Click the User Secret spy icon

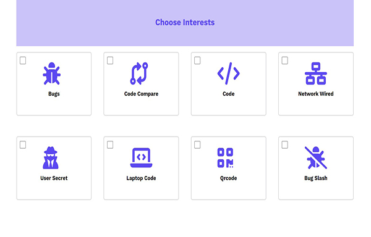[51, 157]
